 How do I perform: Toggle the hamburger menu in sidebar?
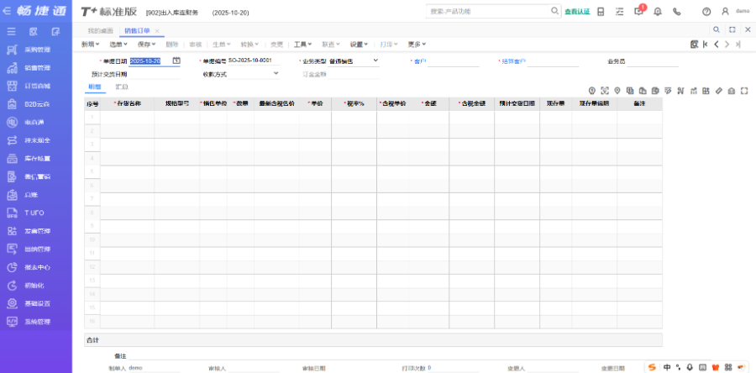[12, 31]
